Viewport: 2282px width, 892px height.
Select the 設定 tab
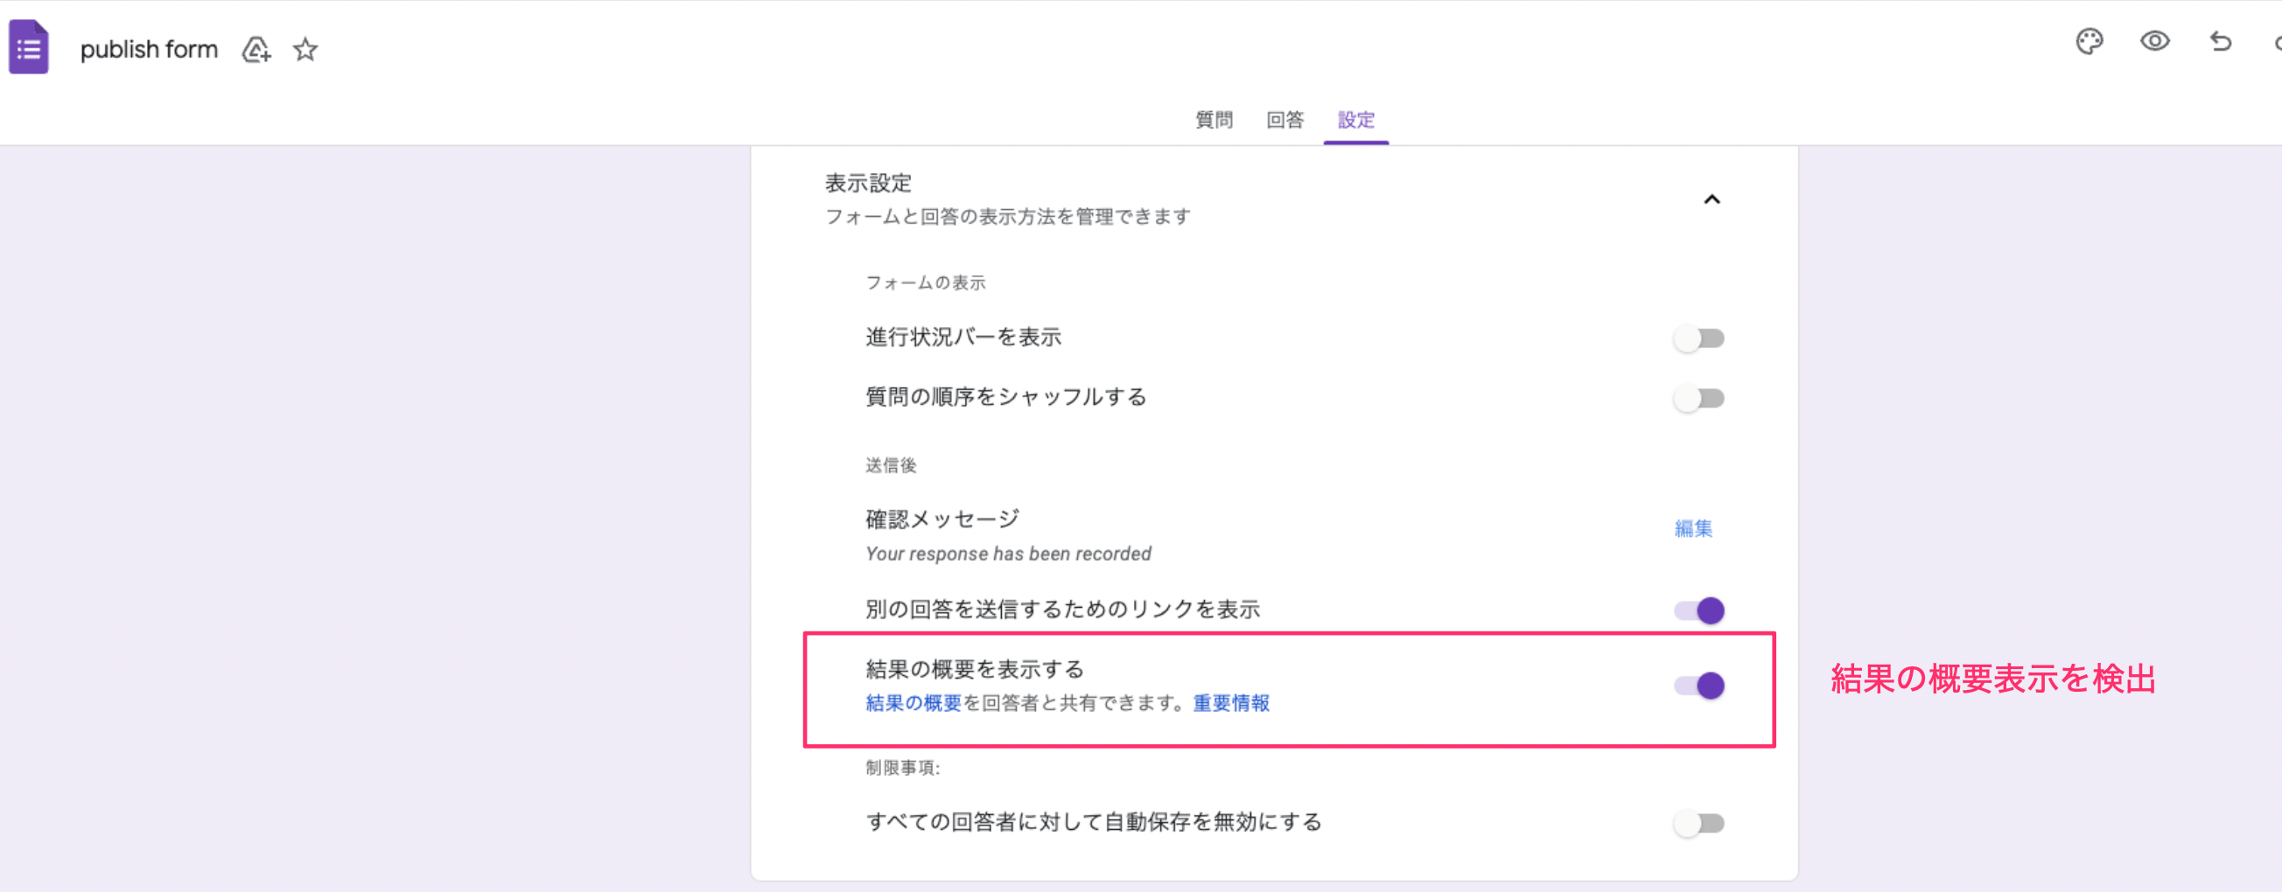[x=1355, y=120]
